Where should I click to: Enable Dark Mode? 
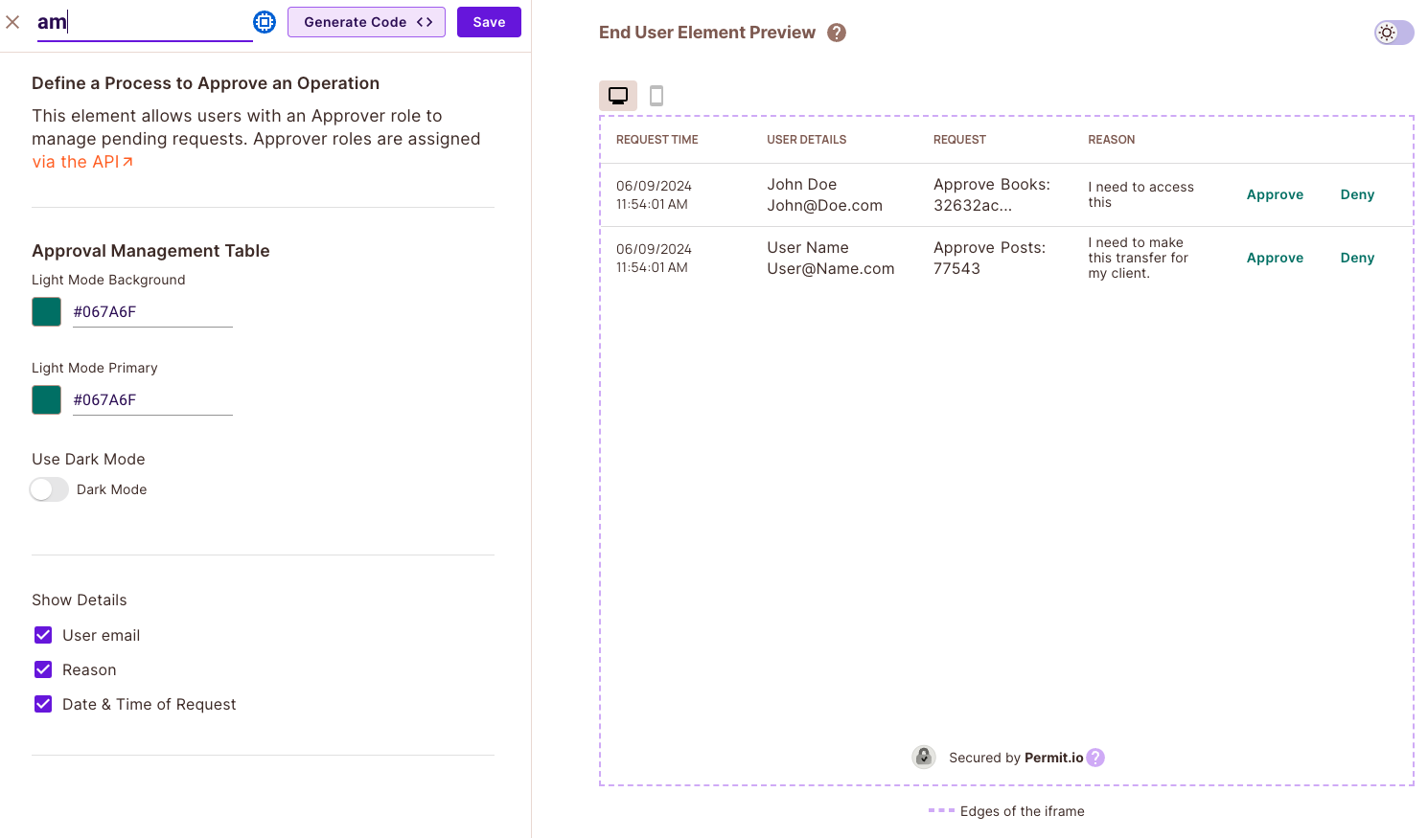pos(49,488)
